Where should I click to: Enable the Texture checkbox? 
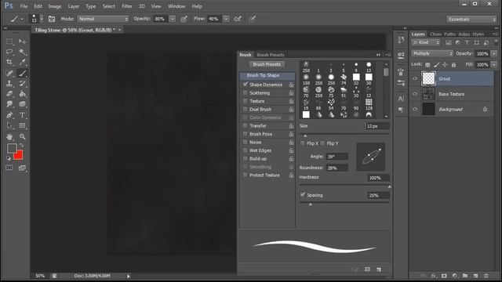coord(246,101)
